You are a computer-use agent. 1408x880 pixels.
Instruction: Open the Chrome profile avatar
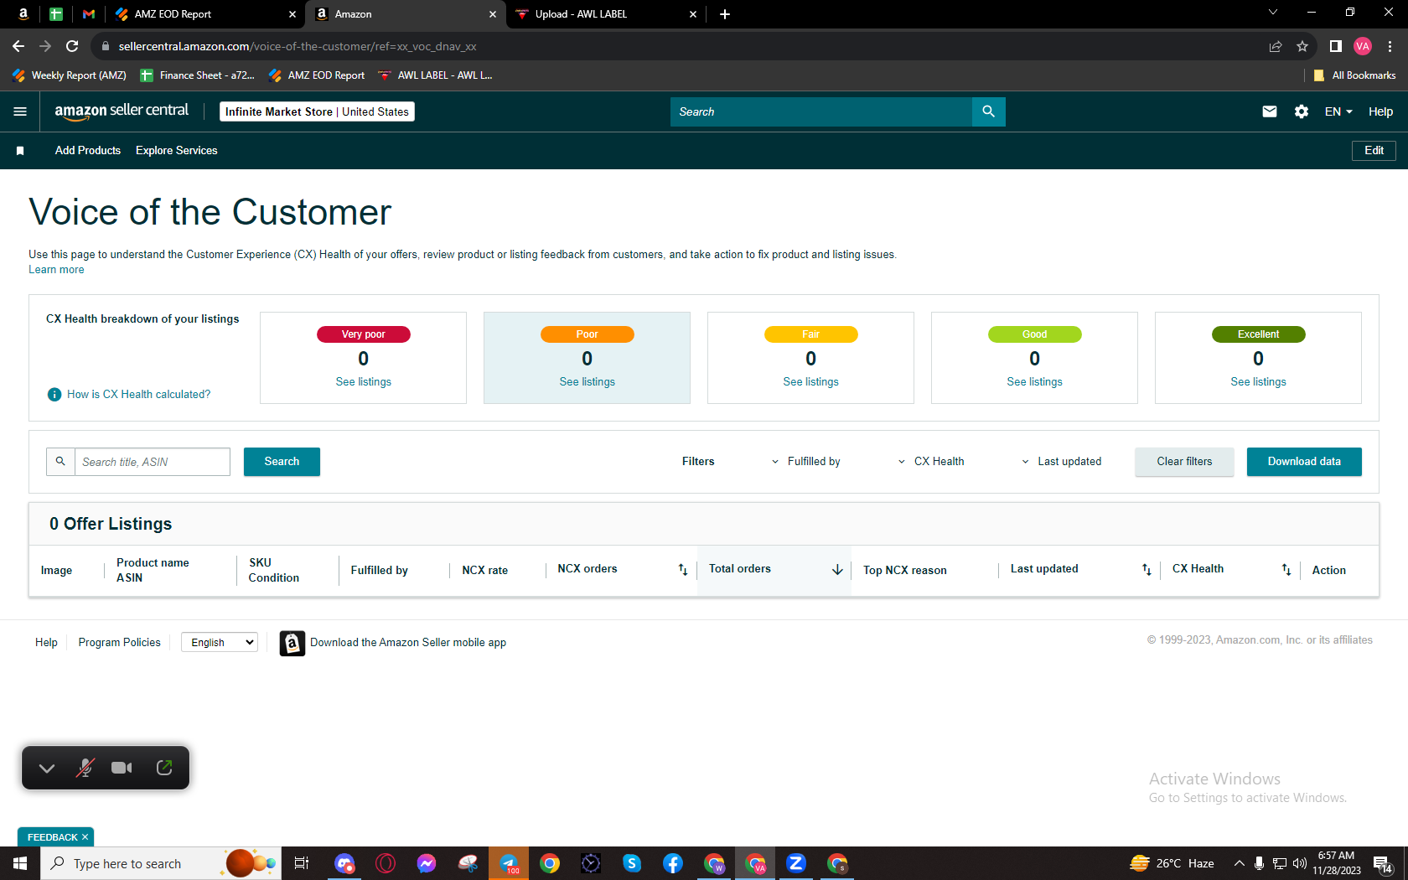click(1363, 46)
